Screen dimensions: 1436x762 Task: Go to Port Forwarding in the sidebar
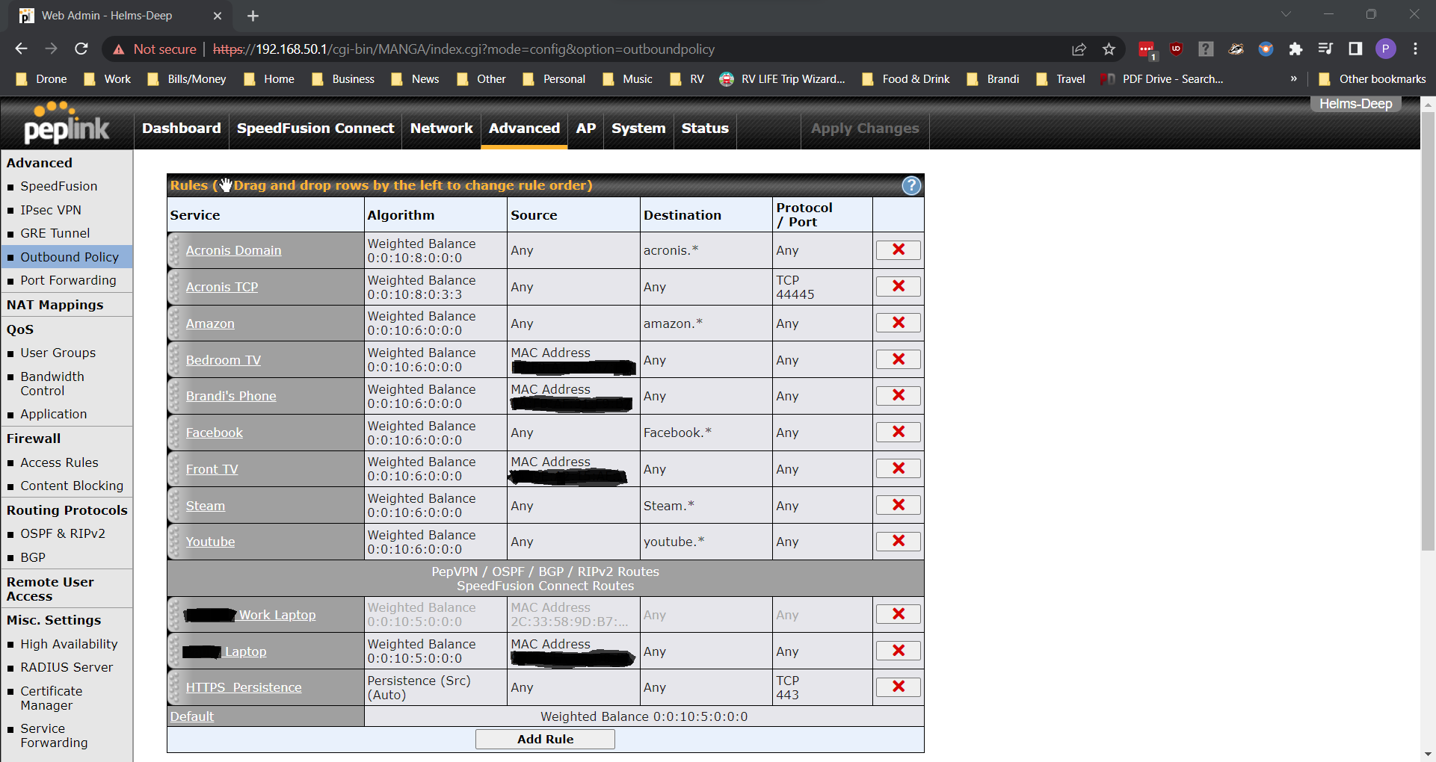68,281
